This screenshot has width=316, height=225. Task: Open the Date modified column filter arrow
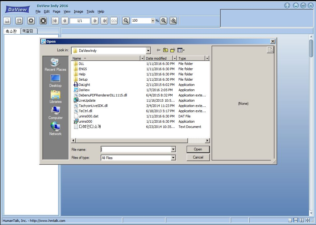tap(175, 58)
